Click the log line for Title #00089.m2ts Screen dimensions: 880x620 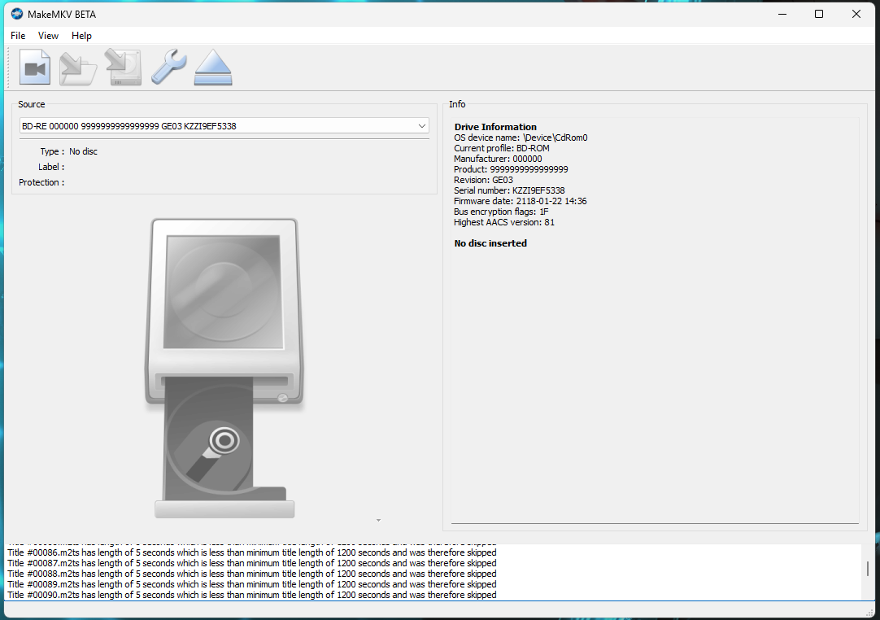point(252,585)
